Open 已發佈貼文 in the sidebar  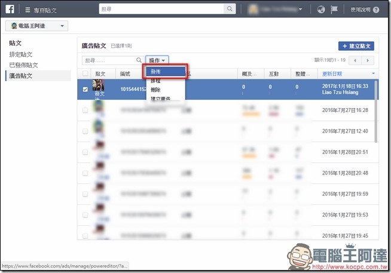click(x=23, y=65)
